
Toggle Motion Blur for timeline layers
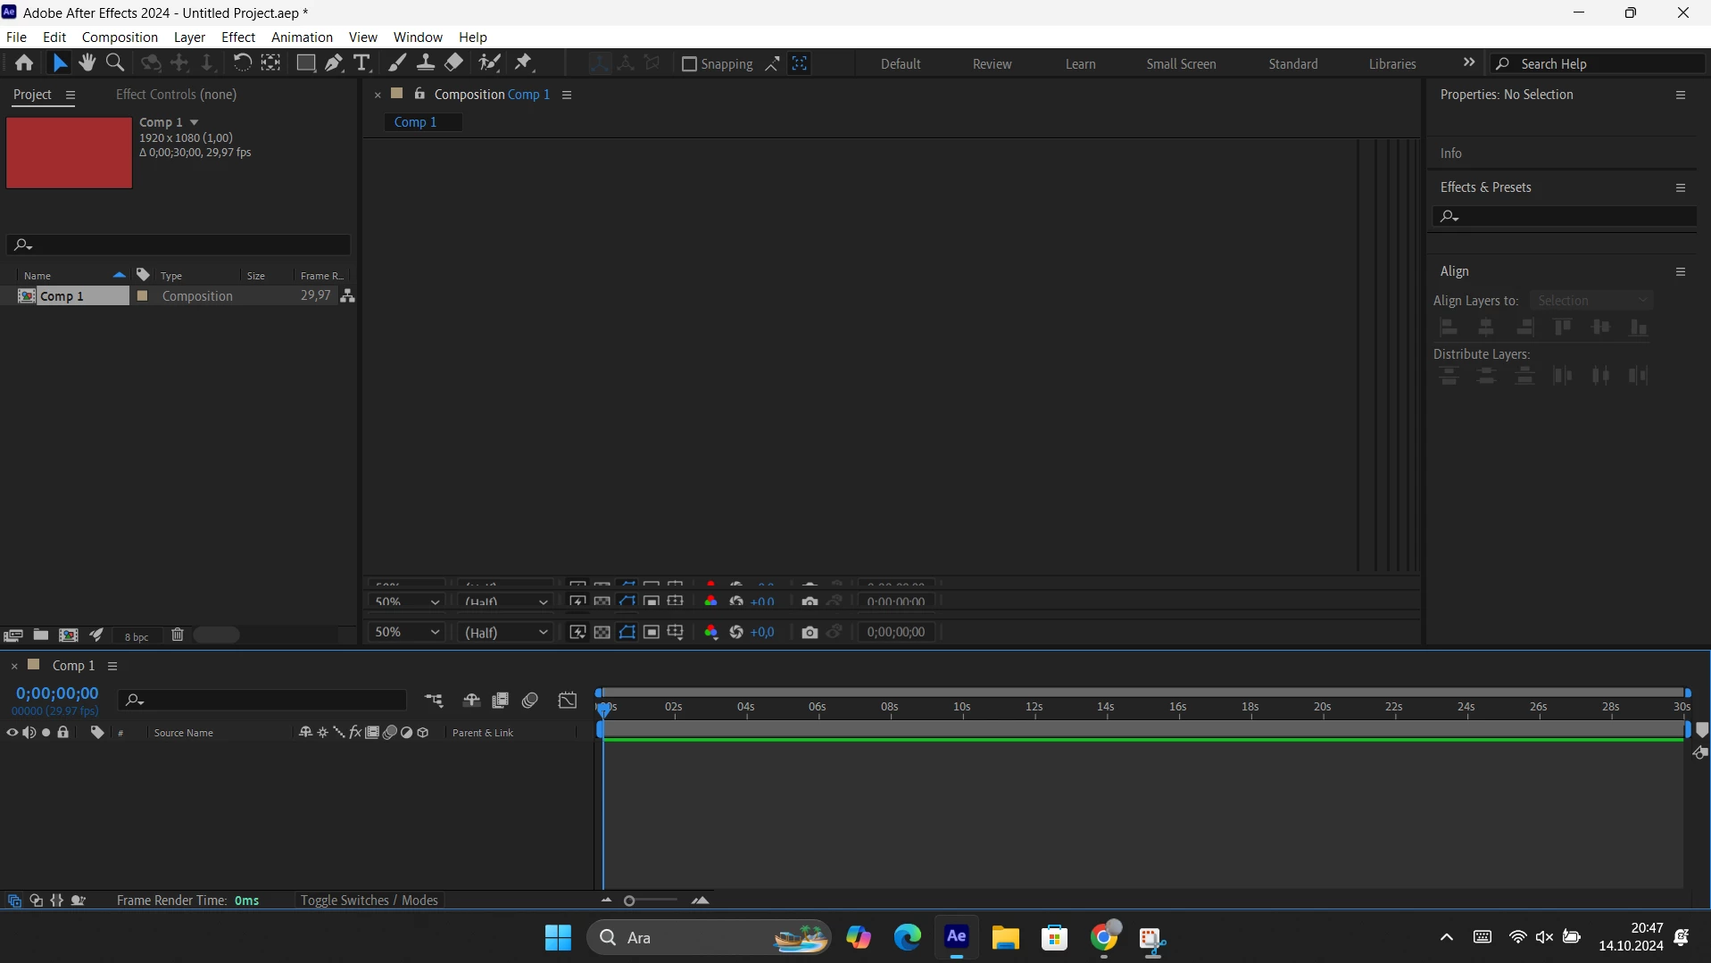pos(530,701)
